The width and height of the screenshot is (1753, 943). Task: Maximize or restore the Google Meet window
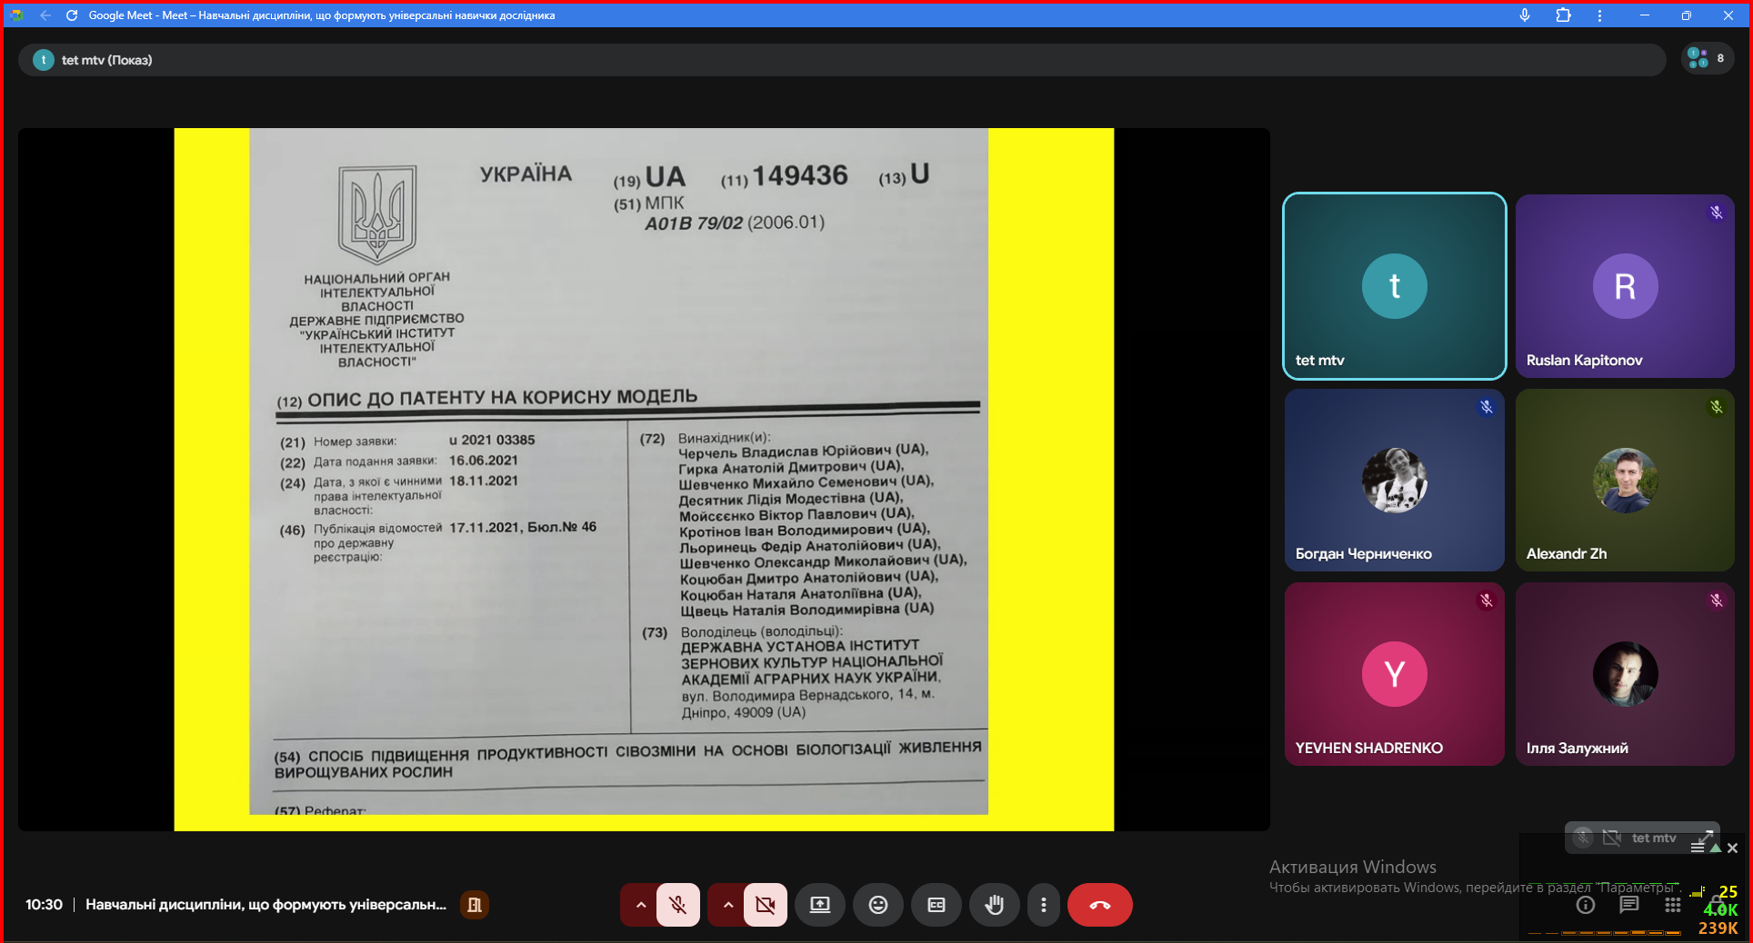[1687, 15]
